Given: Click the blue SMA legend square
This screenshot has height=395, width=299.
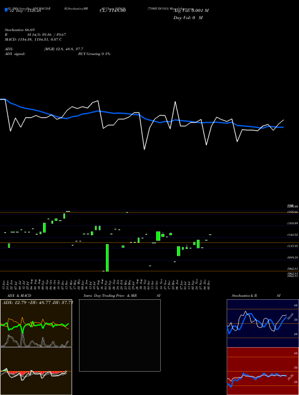Looking at the screenshot, I should (x=6, y=10).
